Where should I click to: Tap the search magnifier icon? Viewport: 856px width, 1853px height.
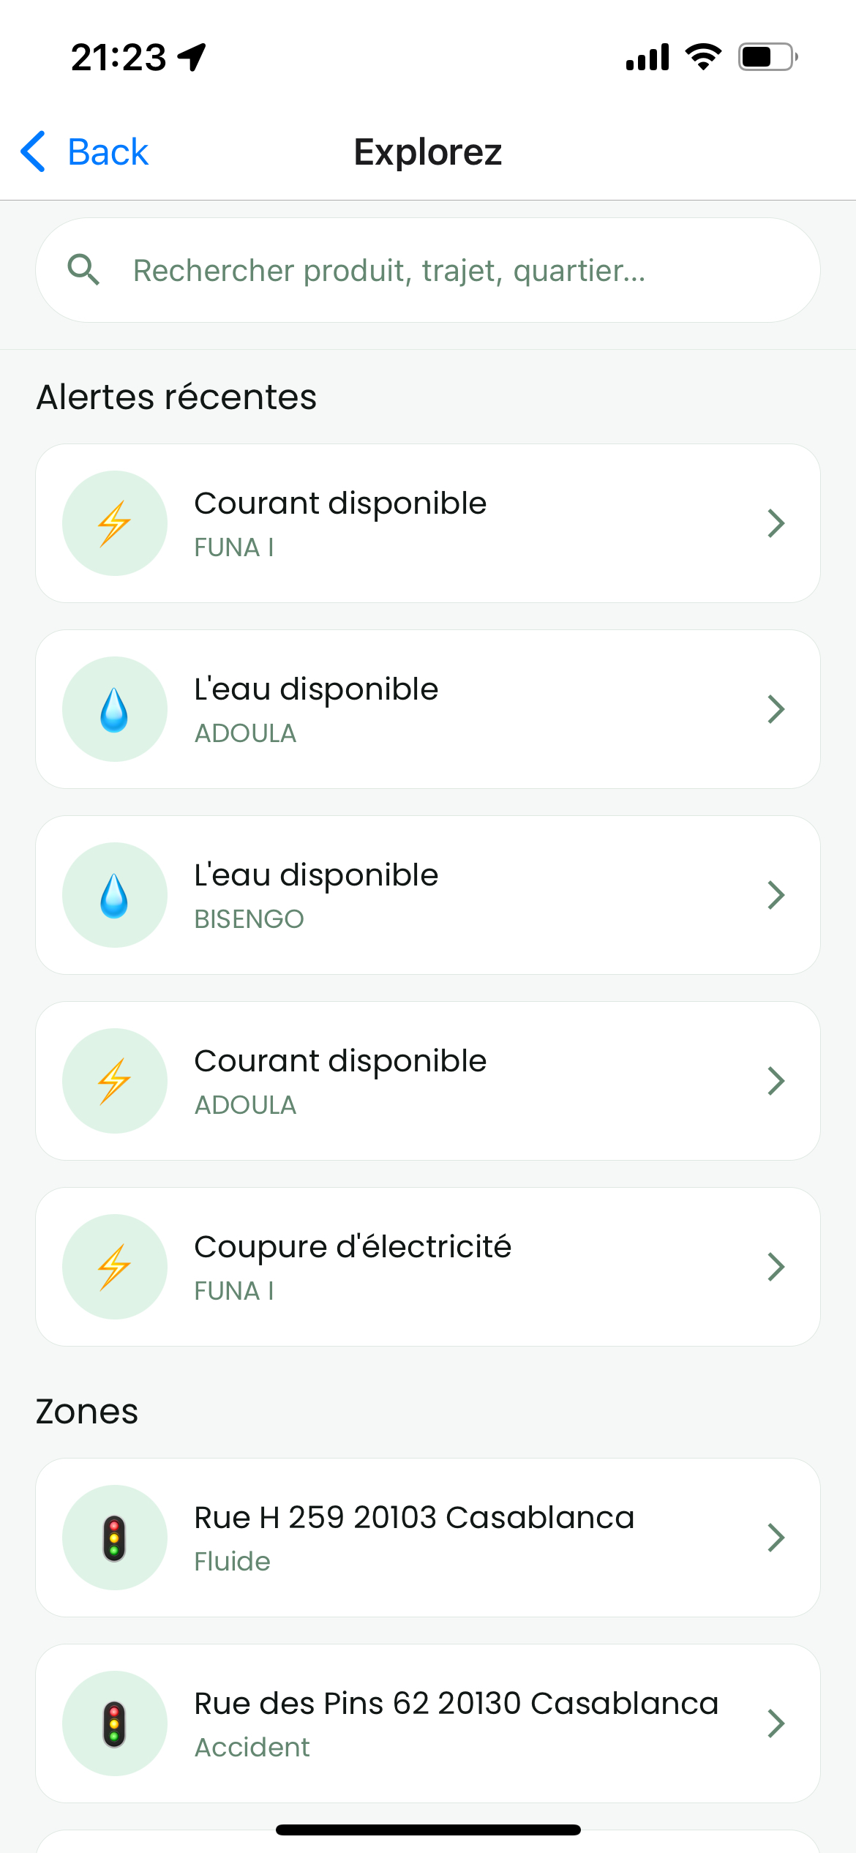83,270
